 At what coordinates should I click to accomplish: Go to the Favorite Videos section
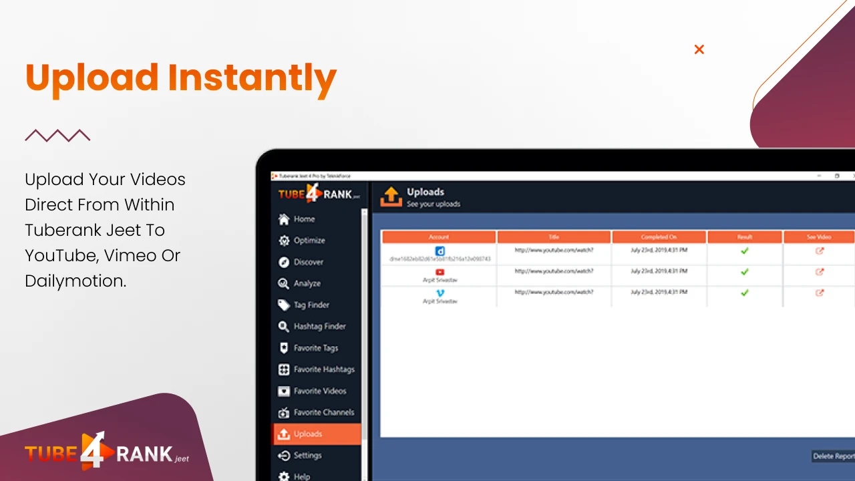pos(319,391)
